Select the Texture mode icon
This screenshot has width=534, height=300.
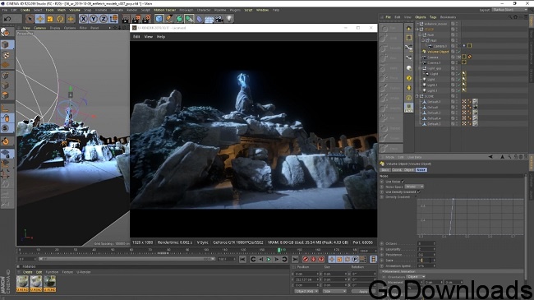pyautogui.click(x=5, y=55)
